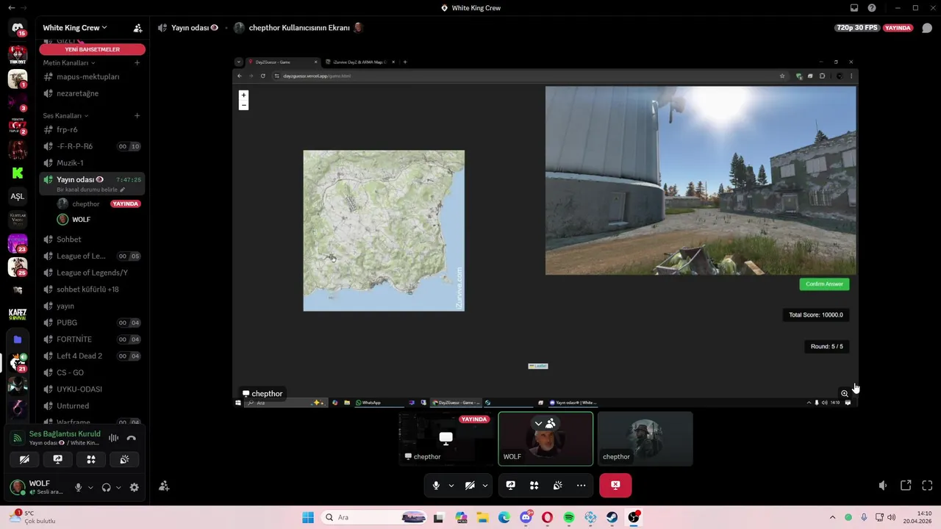The width and height of the screenshot is (941, 529).
Task: Enter full screen stream view
Action: 927,485
